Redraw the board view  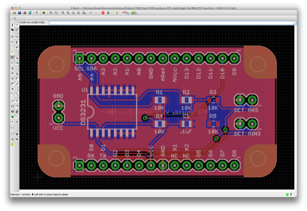[78, 13]
